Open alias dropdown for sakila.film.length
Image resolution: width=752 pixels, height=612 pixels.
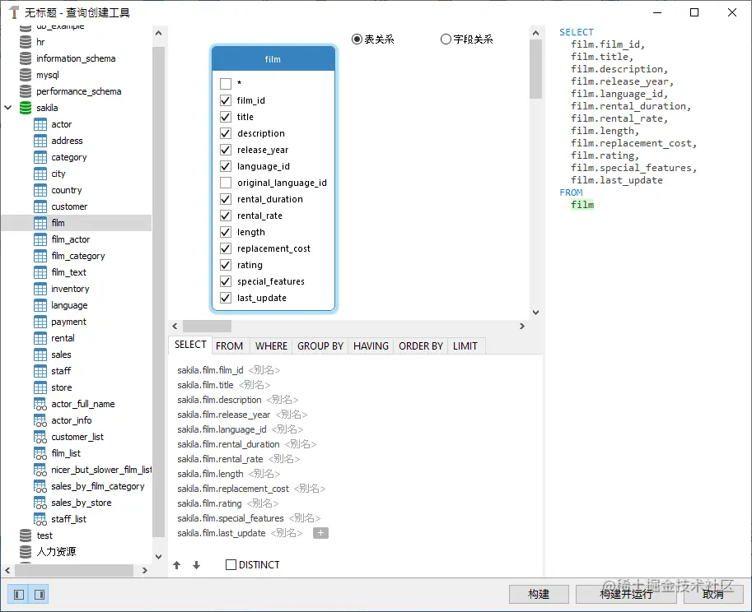[264, 474]
